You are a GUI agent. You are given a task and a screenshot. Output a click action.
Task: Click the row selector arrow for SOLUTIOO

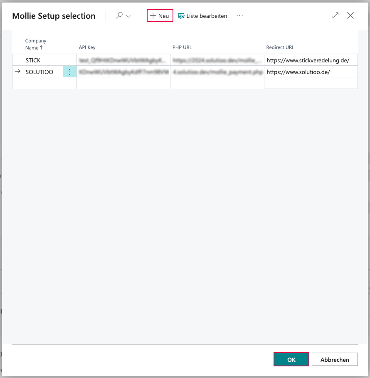point(17,72)
